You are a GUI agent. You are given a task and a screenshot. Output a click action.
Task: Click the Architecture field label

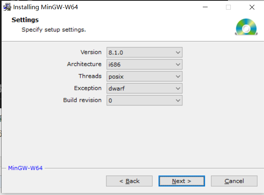point(84,64)
